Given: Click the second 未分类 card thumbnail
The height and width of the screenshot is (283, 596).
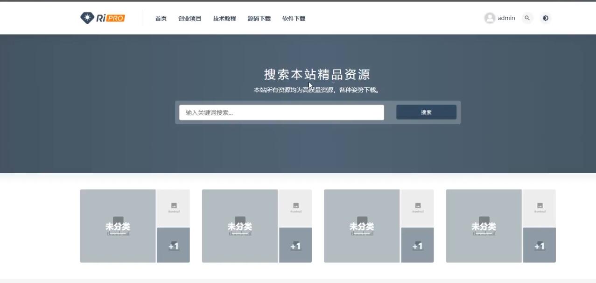Looking at the screenshot, I should 240,226.
